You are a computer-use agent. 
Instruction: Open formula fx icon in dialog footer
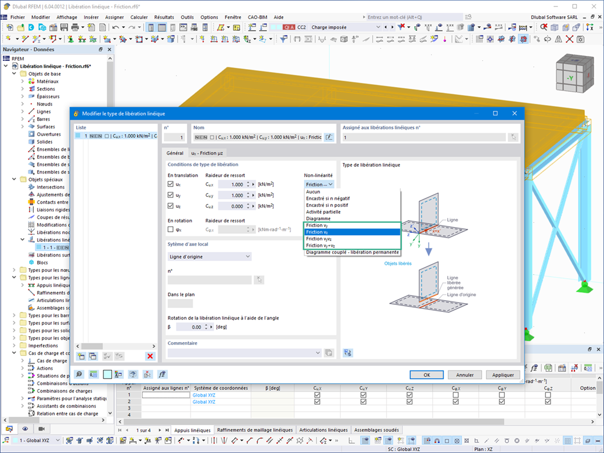(162, 374)
